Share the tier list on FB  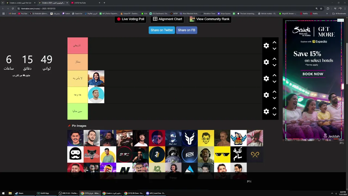(187, 30)
